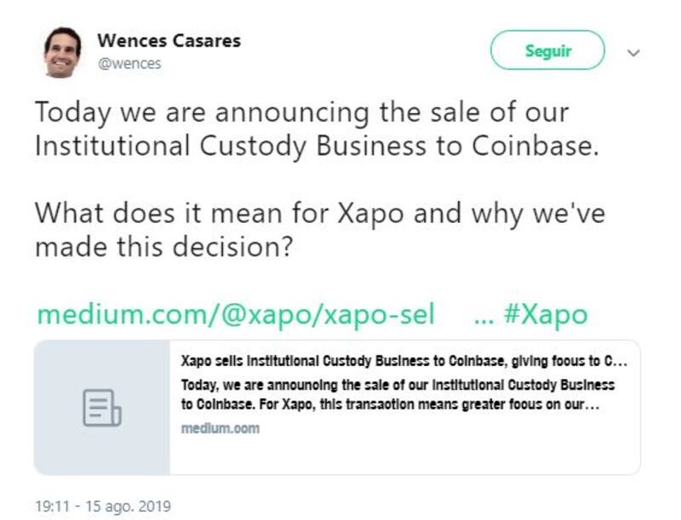Screen dimensions: 681x520
Task: Open the medium.com/@xapo/xapo-sel link
Action: [236, 315]
